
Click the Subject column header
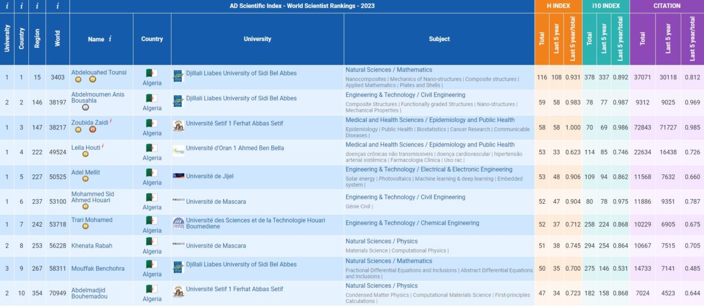pyautogui.click(x=439, y=39)
